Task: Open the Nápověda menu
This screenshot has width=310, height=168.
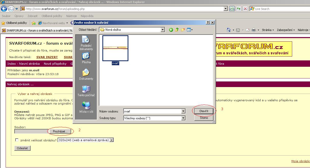Action: pos(87,16)
